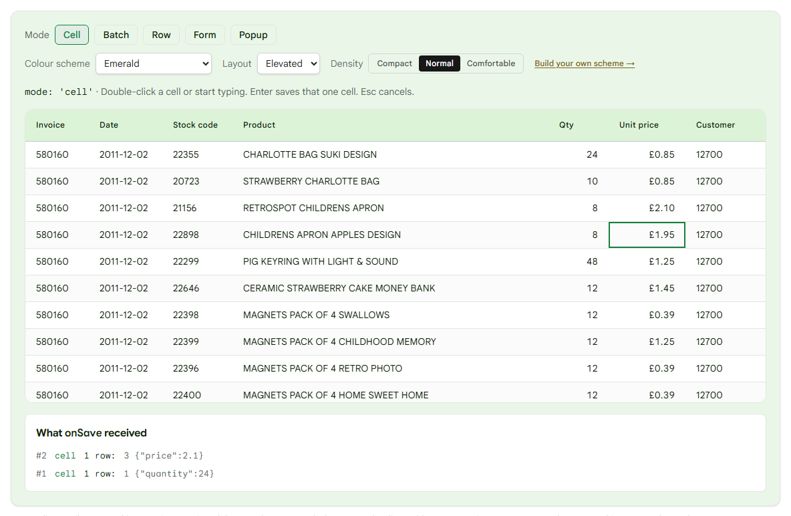Click the £2.10 unit price cell

647,208
